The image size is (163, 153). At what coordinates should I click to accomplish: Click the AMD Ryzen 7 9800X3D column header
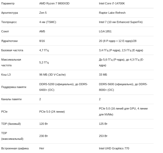(x=54, y=3)
